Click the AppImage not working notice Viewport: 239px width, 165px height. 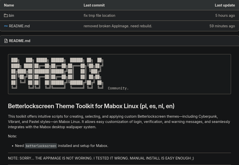pos(101,158)
